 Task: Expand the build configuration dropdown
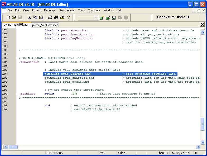96,17
